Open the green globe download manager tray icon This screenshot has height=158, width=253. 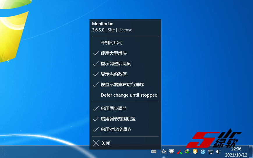[x=187, y=152]
